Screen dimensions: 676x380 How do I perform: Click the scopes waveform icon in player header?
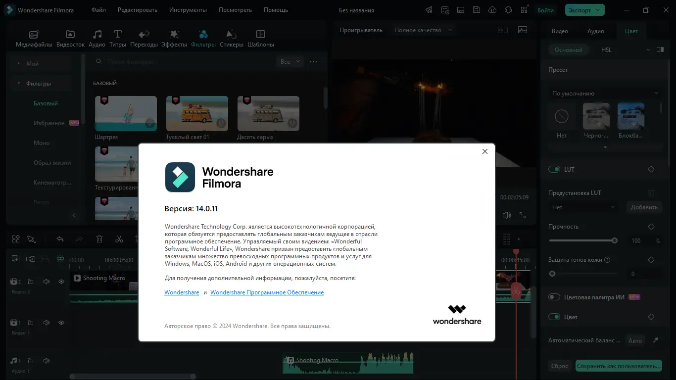pyautogui.click(x=523, y=30)
